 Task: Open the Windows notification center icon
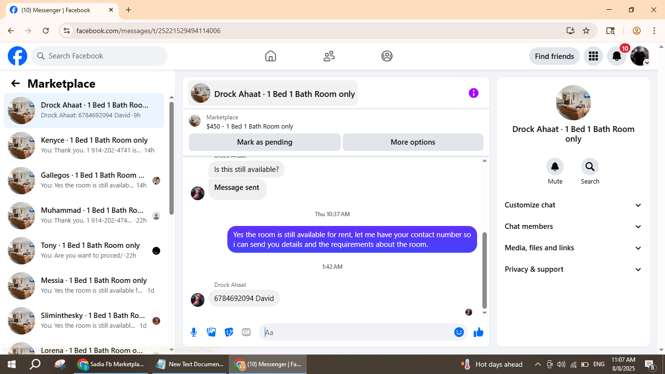(650, 364)
